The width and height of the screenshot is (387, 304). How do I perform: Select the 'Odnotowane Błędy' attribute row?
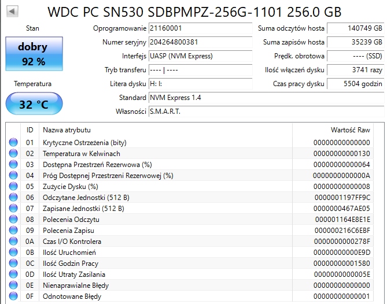[x=190, y=296]
